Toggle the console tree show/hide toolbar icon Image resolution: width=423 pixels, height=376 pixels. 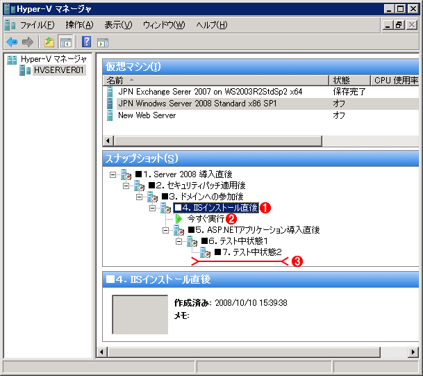pyautogui.click(x=65, y=42)
